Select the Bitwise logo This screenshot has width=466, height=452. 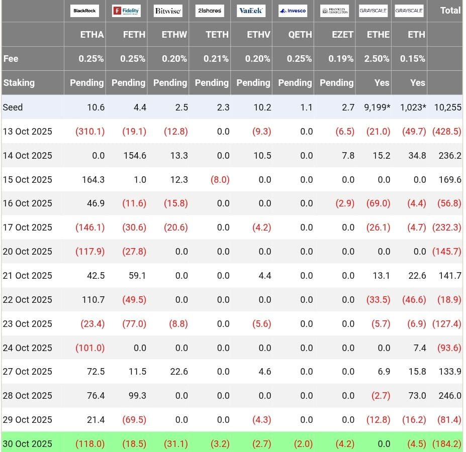(168, 11)
